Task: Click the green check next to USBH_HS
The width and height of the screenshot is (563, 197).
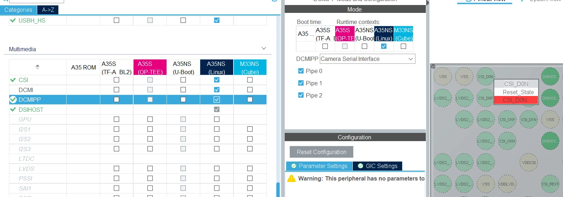Action: (13, 20)
